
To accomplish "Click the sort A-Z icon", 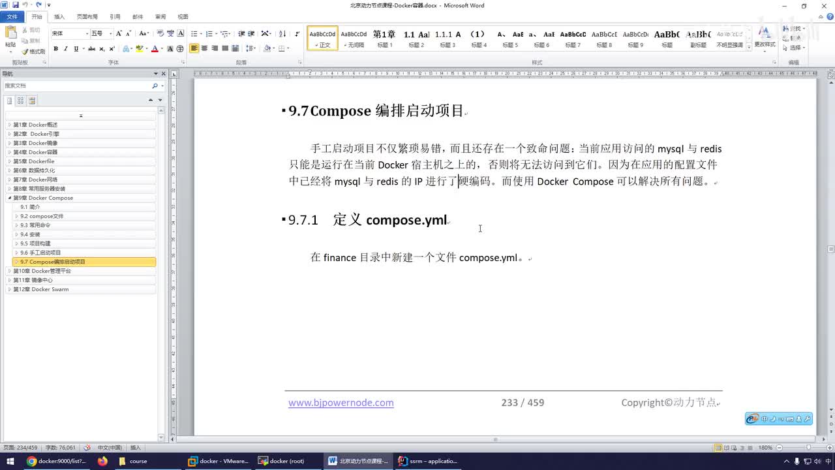I will coord(282,33).
